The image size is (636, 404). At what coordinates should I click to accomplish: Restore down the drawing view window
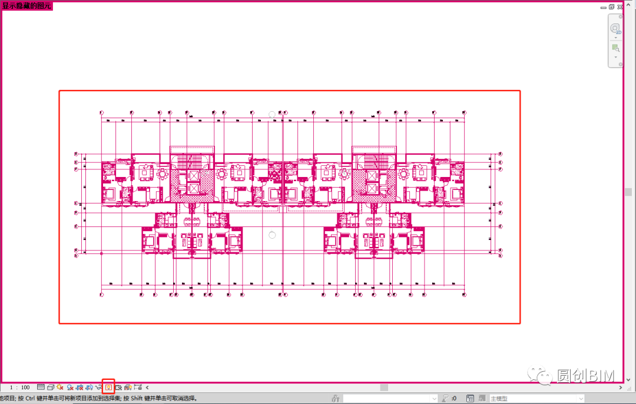point(612,7)
